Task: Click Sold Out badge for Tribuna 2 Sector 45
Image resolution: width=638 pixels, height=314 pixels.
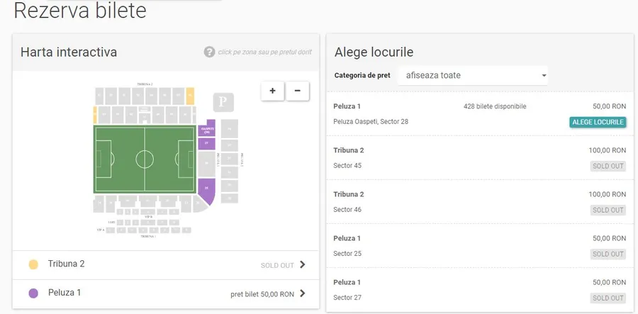Action: click(x=608, y=166)
